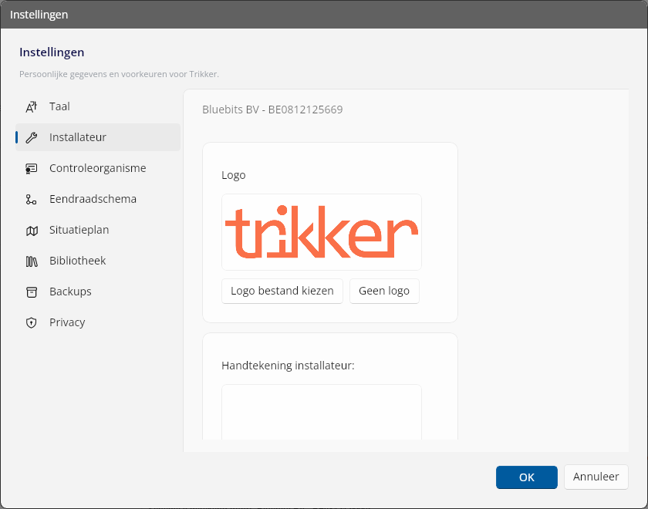Click the Bluebits BV - BE0812125669 text

click(272, 110)
